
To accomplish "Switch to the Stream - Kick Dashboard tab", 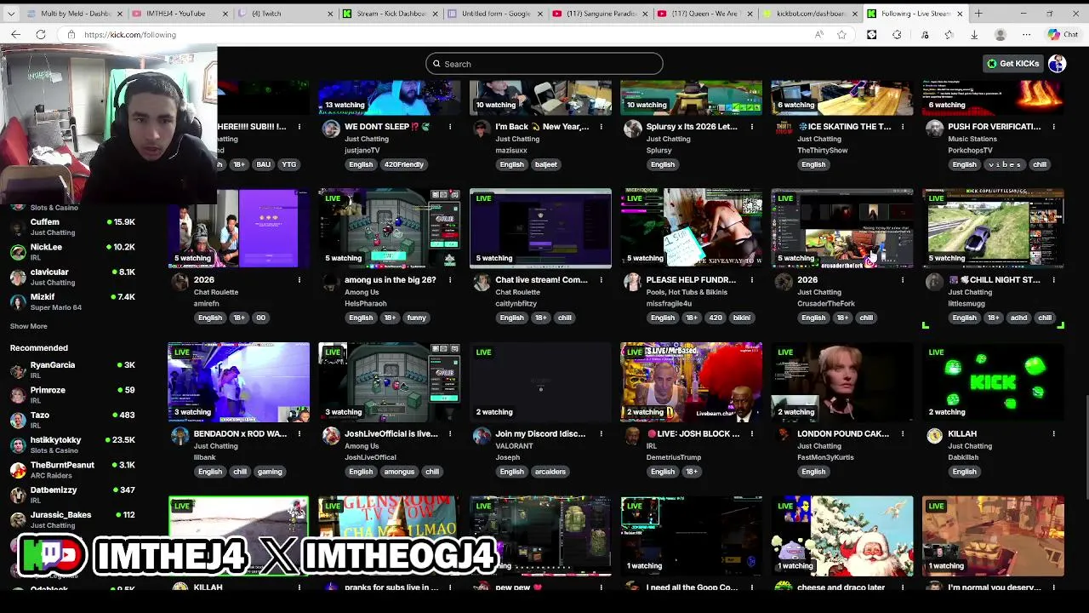I will [x=391, y=14].
